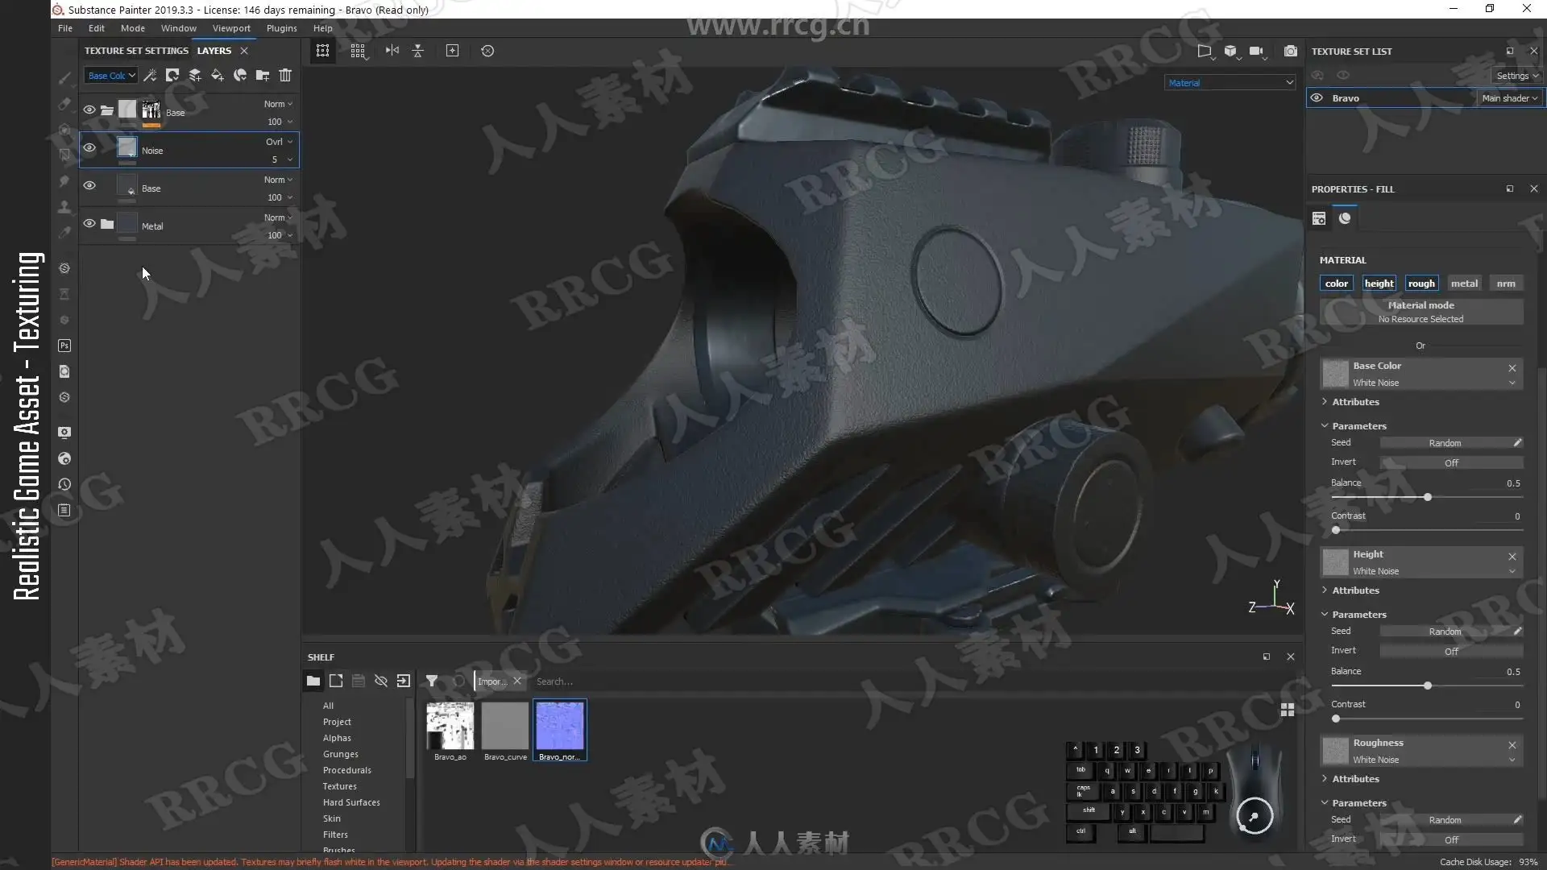This screenshot has width=1547, height=870.
Task: Open the Plugins menu
Action: point(282,28)
